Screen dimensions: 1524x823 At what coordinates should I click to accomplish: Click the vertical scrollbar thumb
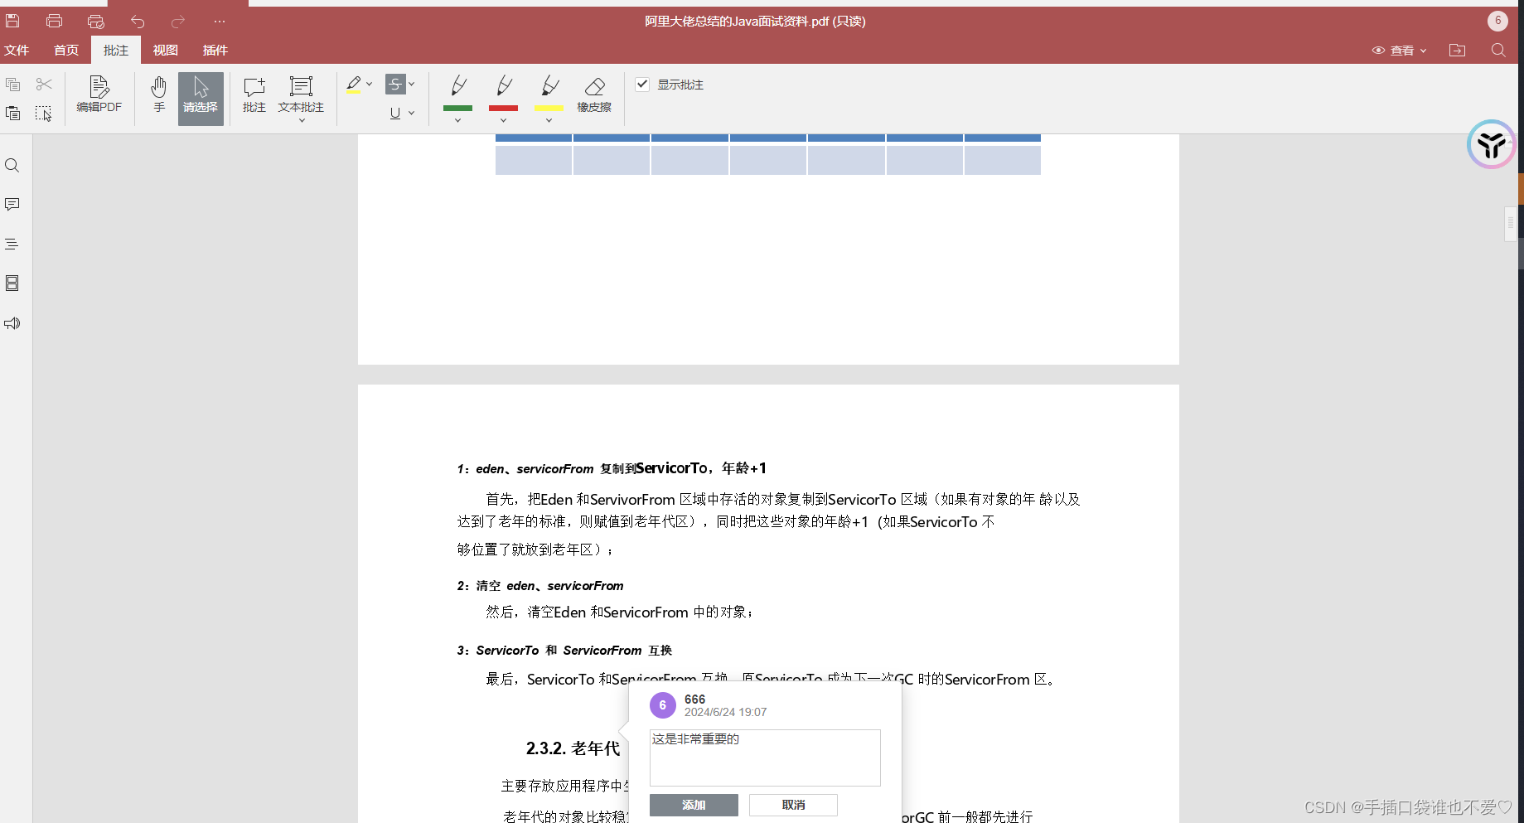[1511, 224]
